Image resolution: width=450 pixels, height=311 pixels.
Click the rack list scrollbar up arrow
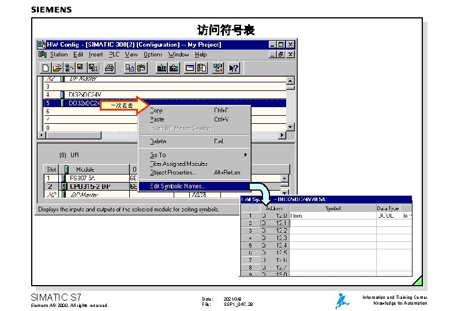coord(290,81)
